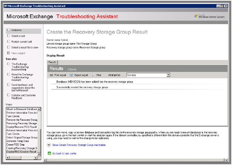This screenshot has height=165, width=232.
Task: Click the Welcome link in sidebar
Action: (16, 30)
